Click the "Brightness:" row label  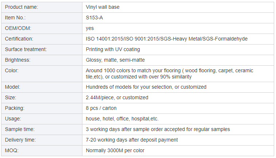[x=18, y=60]
